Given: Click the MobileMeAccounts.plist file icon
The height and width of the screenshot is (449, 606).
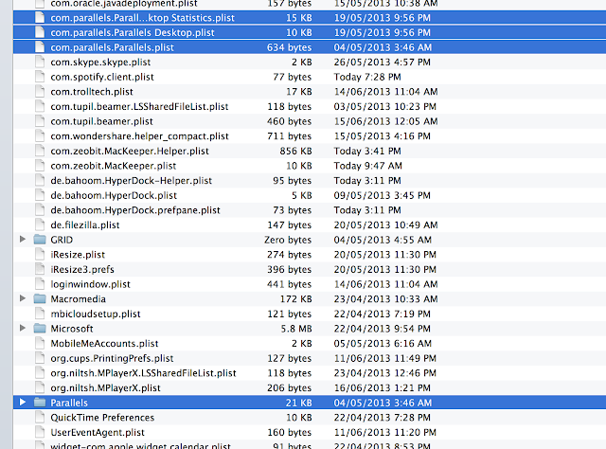Looking at the screenshot, I should 40,343.
